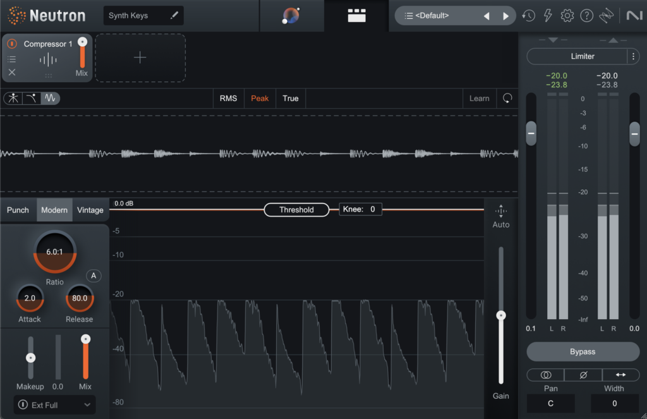Click the compressor band Mix slider handle
The image size is (647, 419).
point(85,339)
